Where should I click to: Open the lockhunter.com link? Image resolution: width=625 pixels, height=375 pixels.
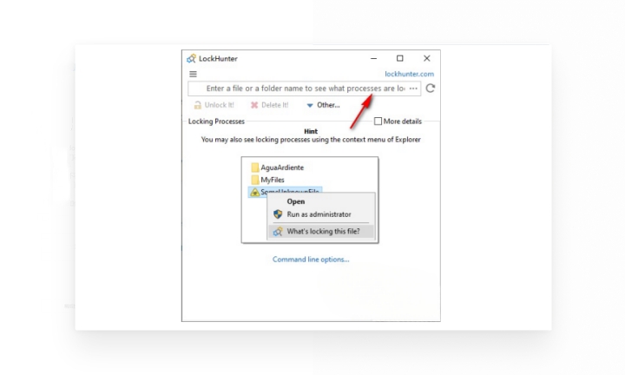pyautogui.click(x=409, y=74)
